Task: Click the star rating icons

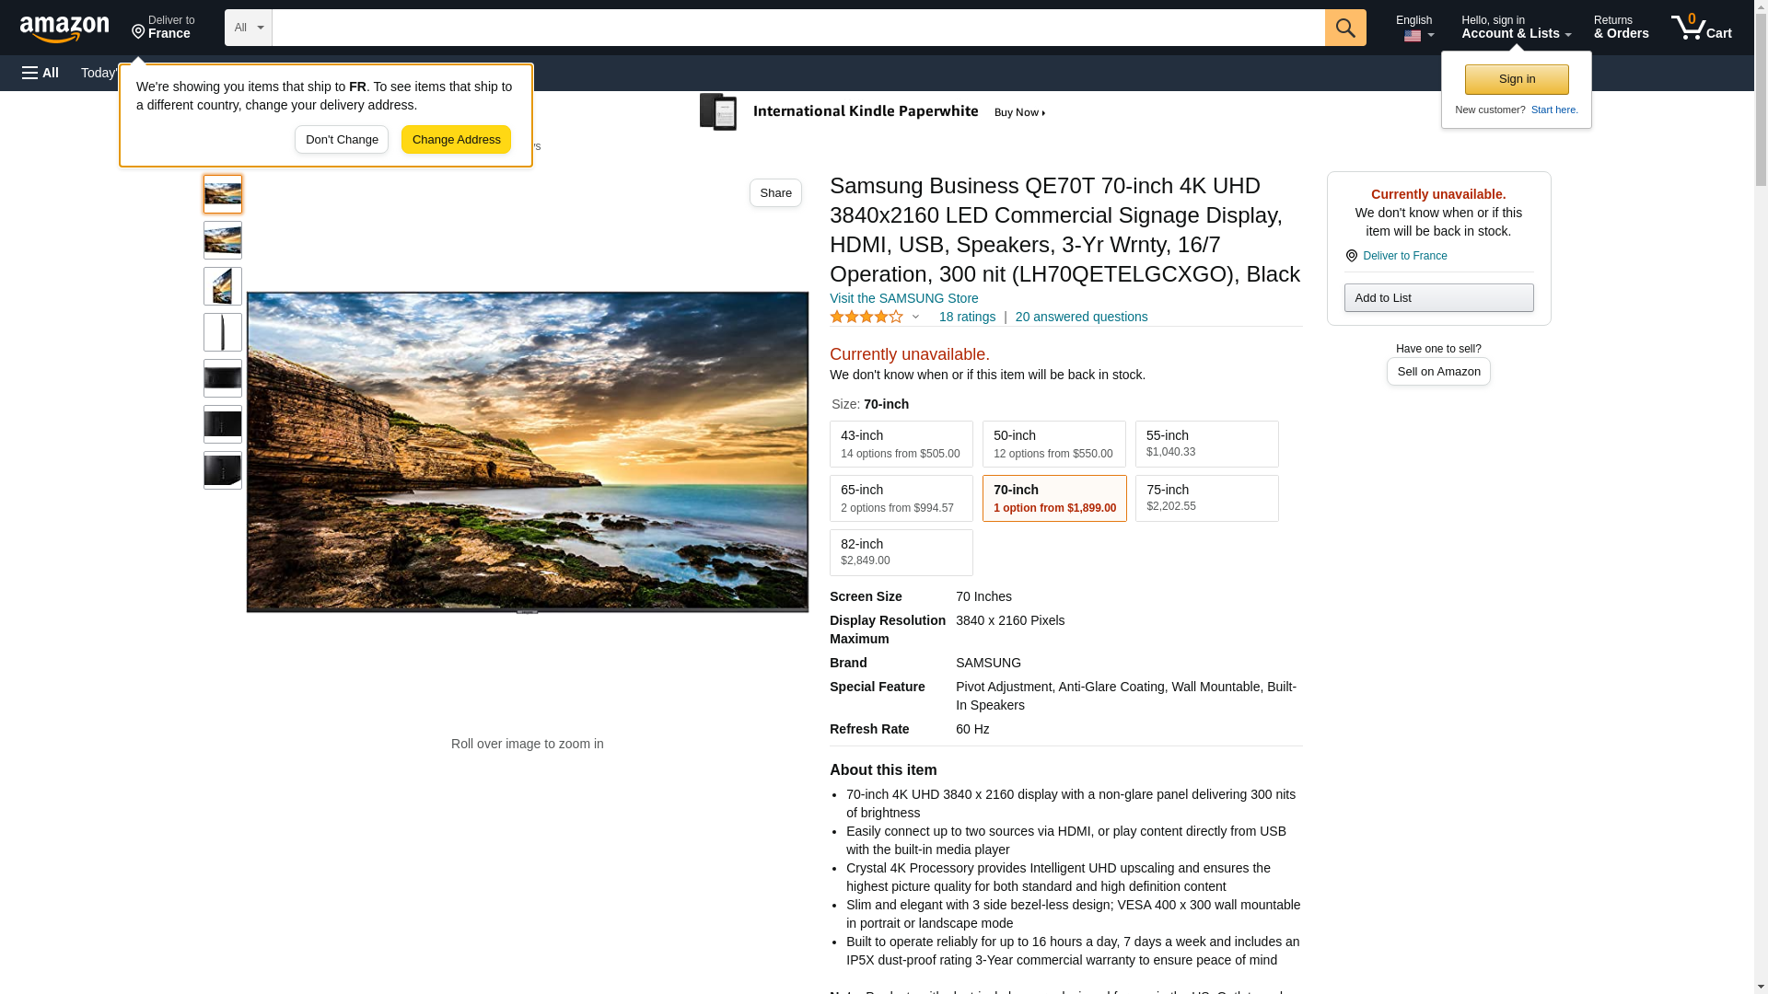Action: coord(867,317)
